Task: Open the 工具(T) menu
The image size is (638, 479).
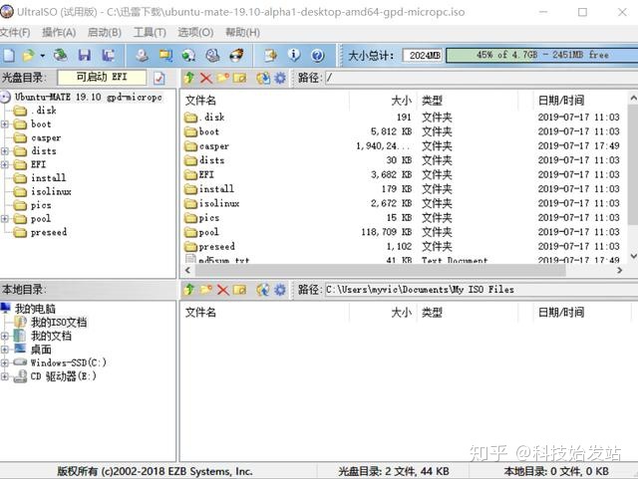Action: [150, 32]
